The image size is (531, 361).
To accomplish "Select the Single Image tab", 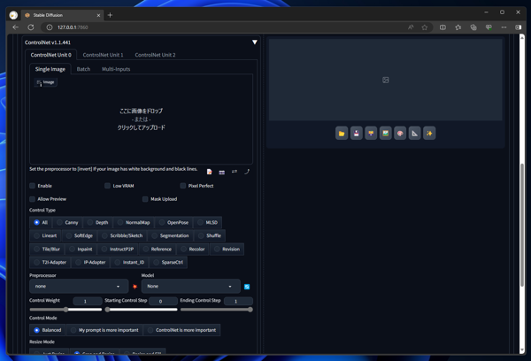I will tap(50, 69).
